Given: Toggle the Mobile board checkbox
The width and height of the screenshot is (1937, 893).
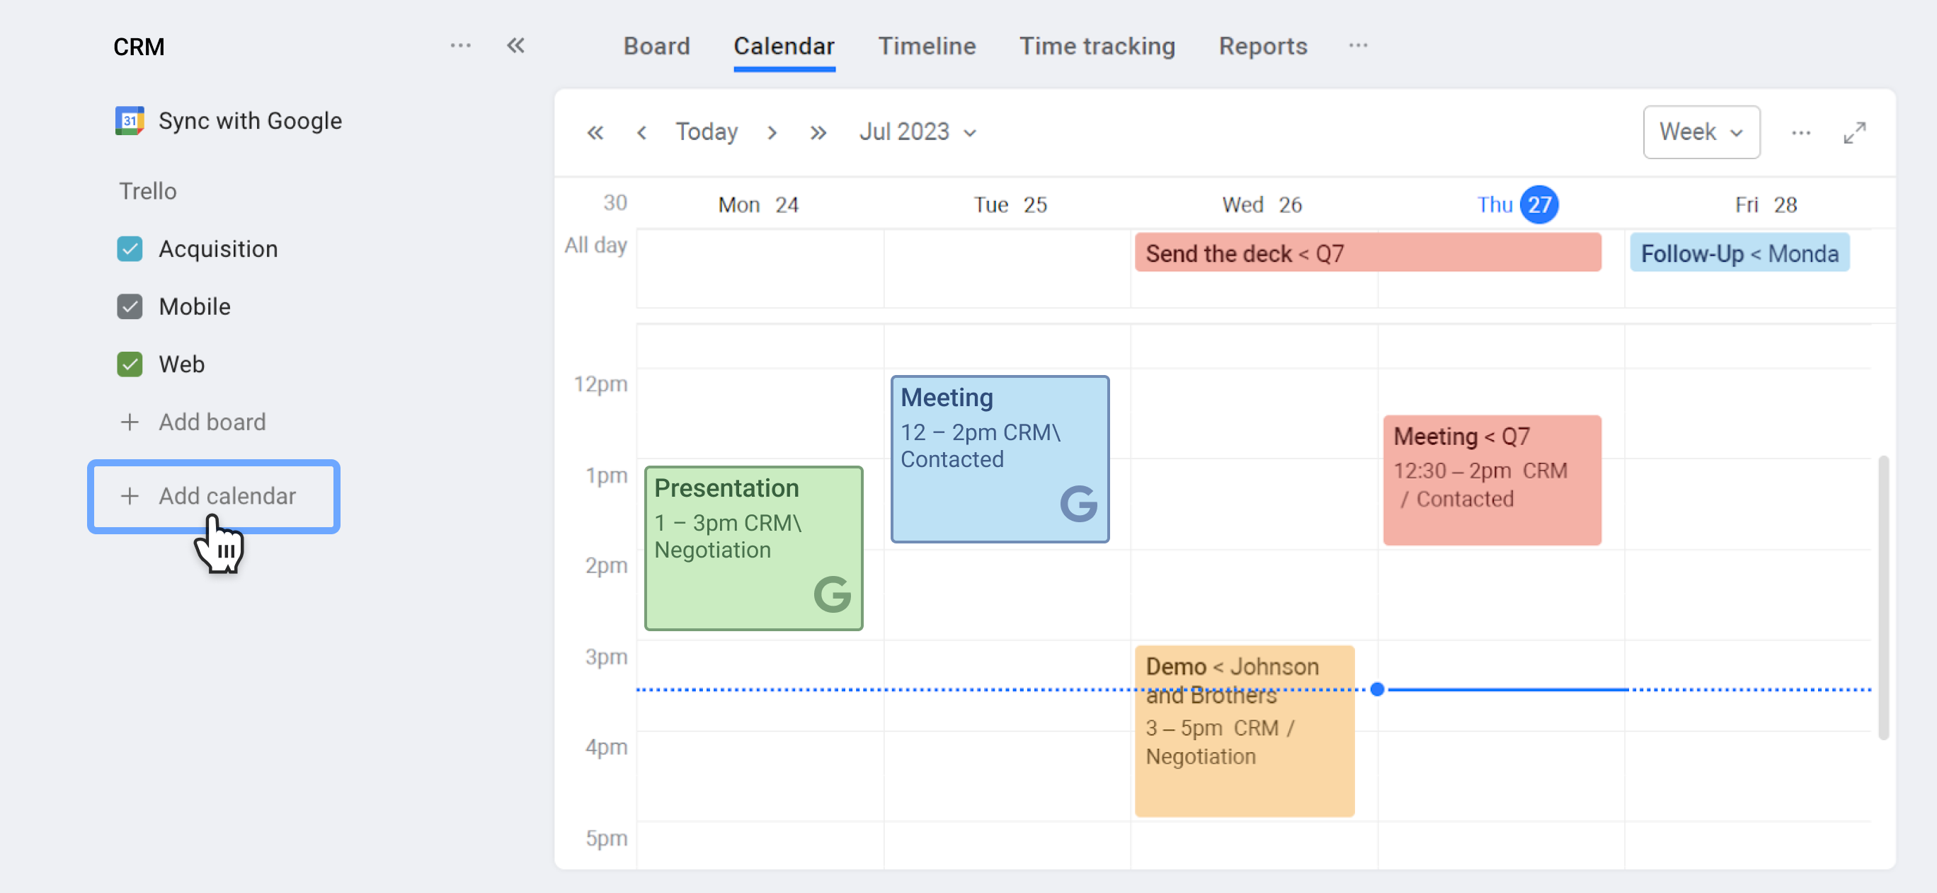Looking at the screenshot, I should (130, 306).
